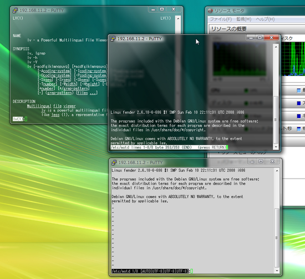Click the [+number] option text

[x=46, y=88]
